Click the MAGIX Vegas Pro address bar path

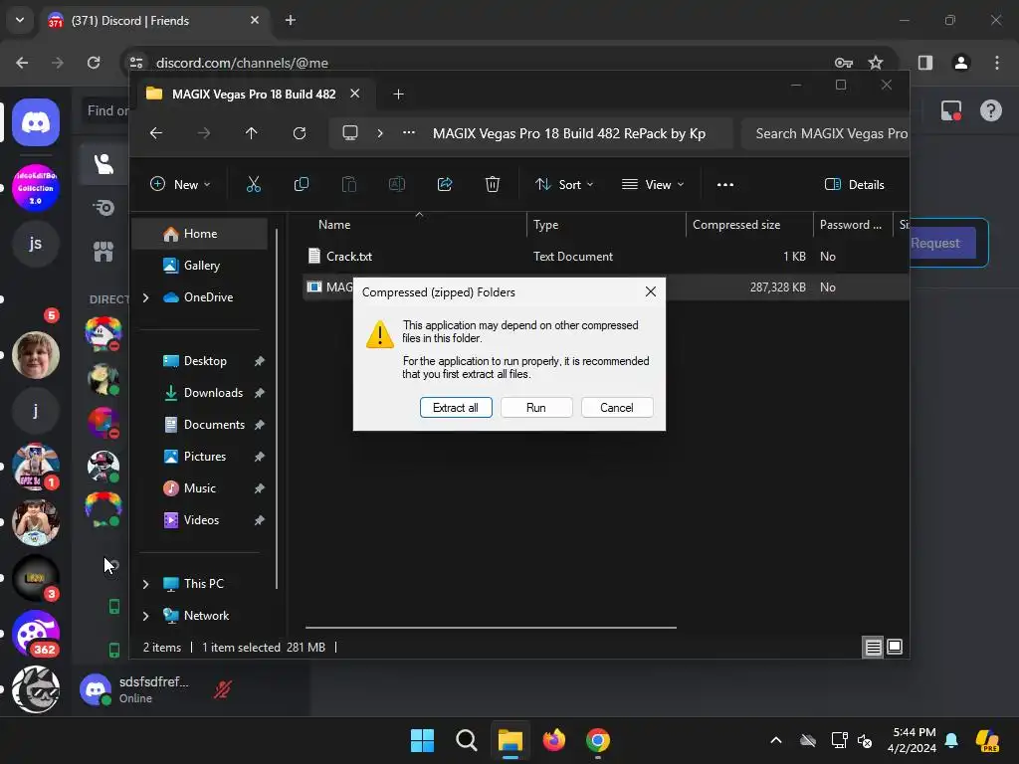(569, 133)
